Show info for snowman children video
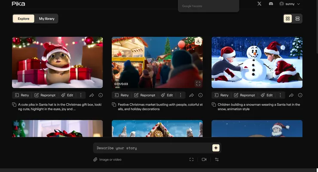This screenshot has height=172, width=318. [300, 95]
